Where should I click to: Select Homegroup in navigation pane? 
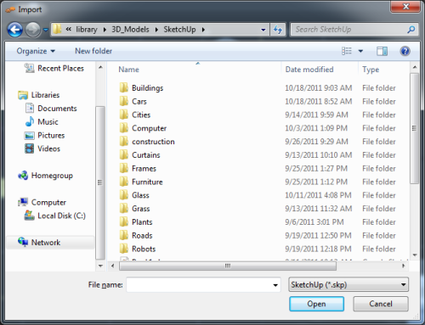pos(45,176)
